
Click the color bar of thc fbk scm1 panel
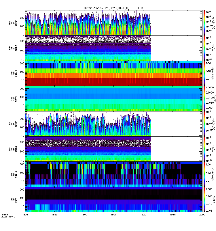coord(204,200)
